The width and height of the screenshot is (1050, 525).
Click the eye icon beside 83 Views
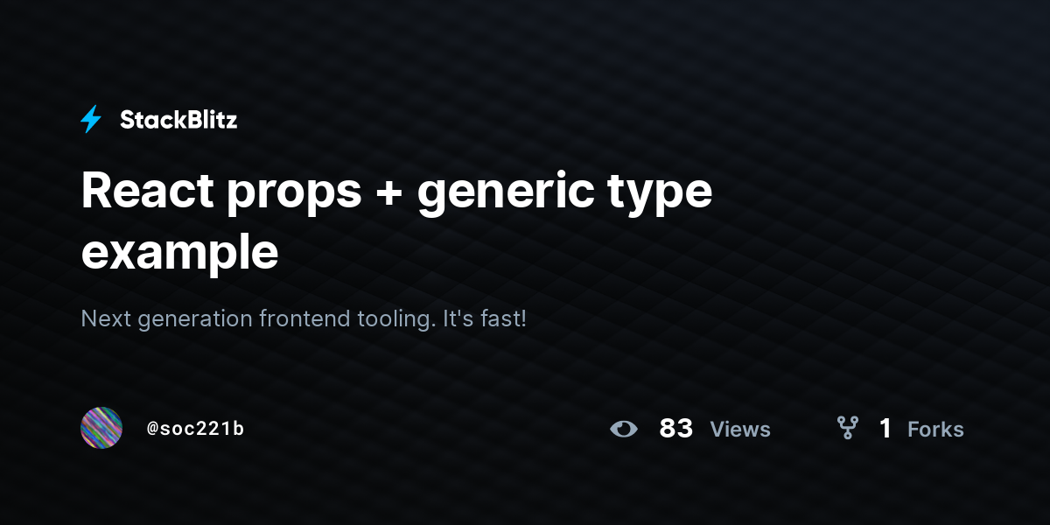click(x=623, y=429)
